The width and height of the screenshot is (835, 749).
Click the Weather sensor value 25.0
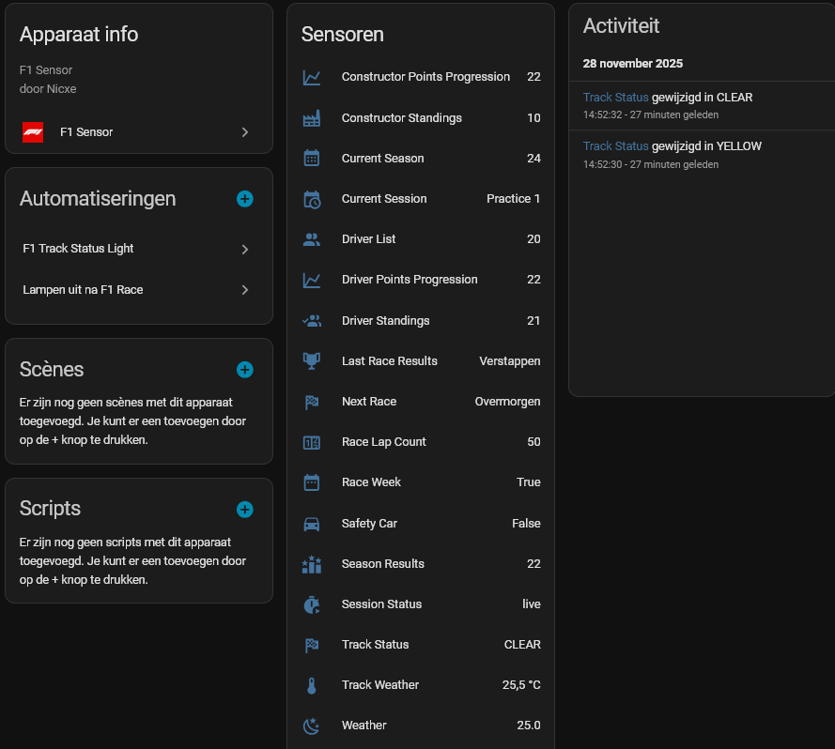[x=529, y=726]
